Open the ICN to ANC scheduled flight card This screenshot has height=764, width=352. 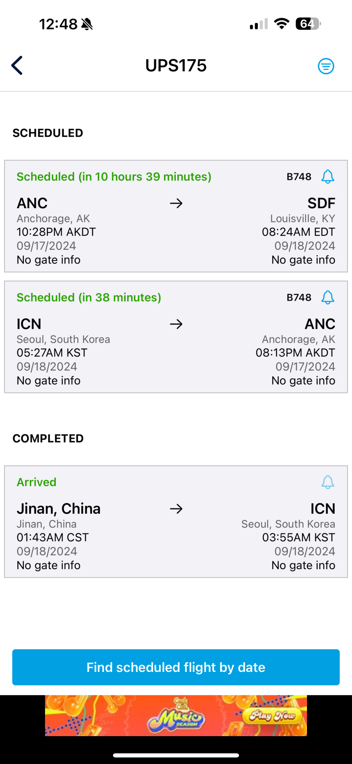click(x=176, y=337)
